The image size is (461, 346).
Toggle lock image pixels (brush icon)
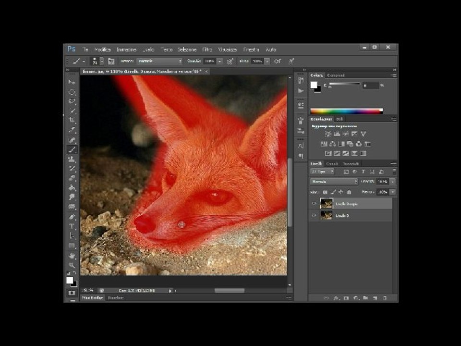click(x=333, y=192)
